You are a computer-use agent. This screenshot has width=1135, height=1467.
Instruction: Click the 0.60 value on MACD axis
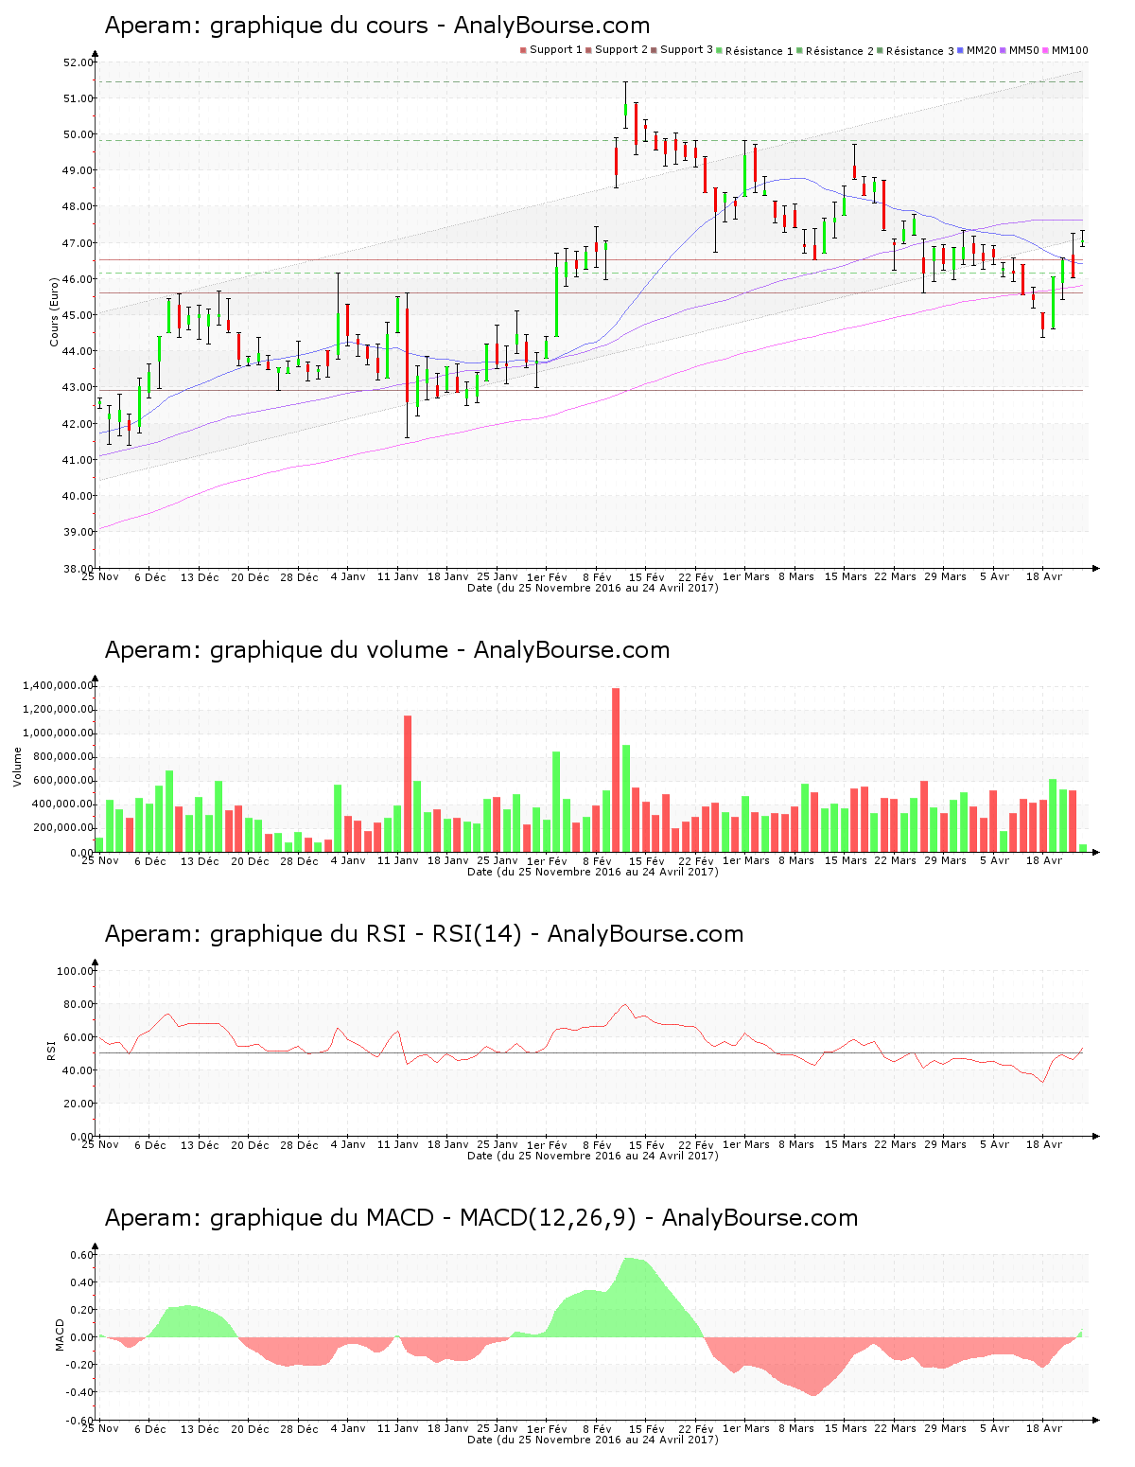pos(82,1255)
